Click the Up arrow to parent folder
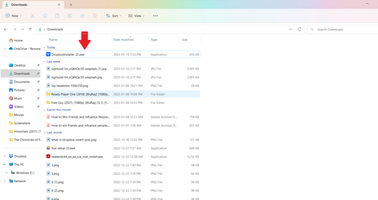Image resolution: width=378 pixels, height=200 pixels. 30,29
